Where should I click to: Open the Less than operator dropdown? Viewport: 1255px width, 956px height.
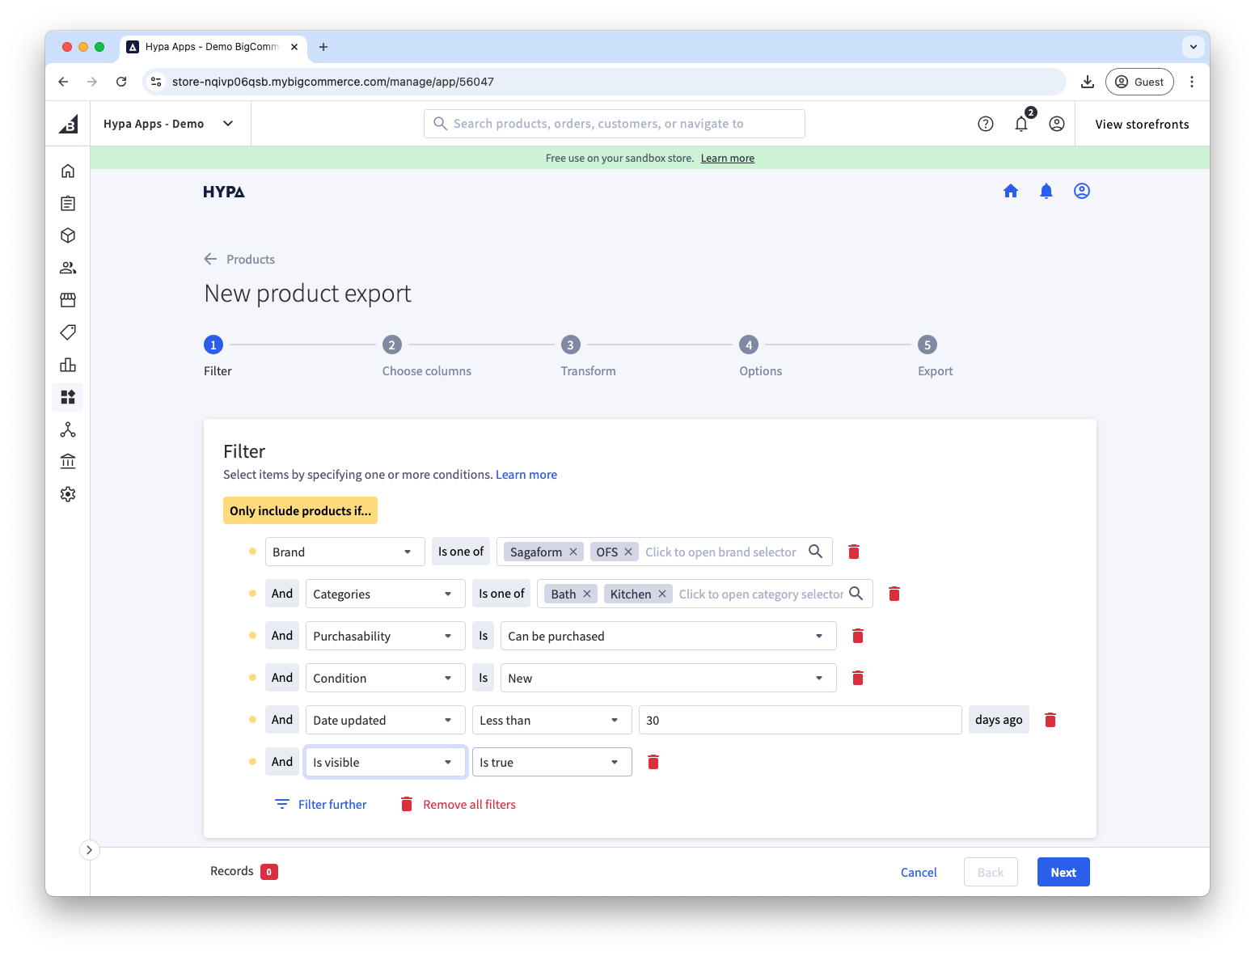tap(549, 720)
